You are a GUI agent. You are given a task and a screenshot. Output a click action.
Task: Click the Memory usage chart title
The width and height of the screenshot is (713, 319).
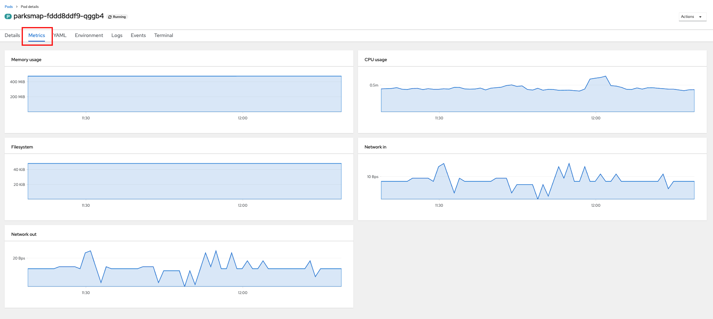26,60
